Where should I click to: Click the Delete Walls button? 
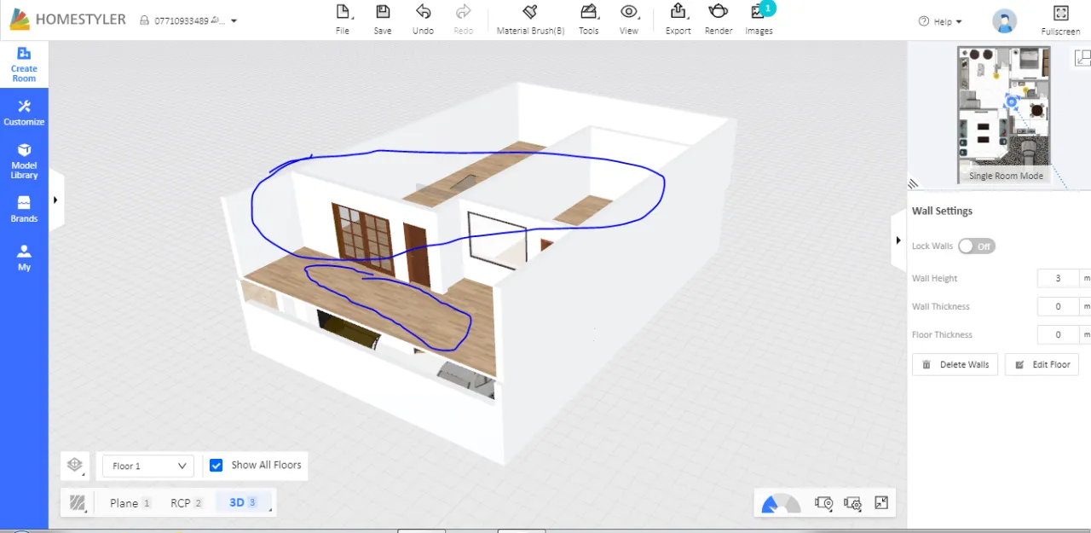click(x=955, y=364)
